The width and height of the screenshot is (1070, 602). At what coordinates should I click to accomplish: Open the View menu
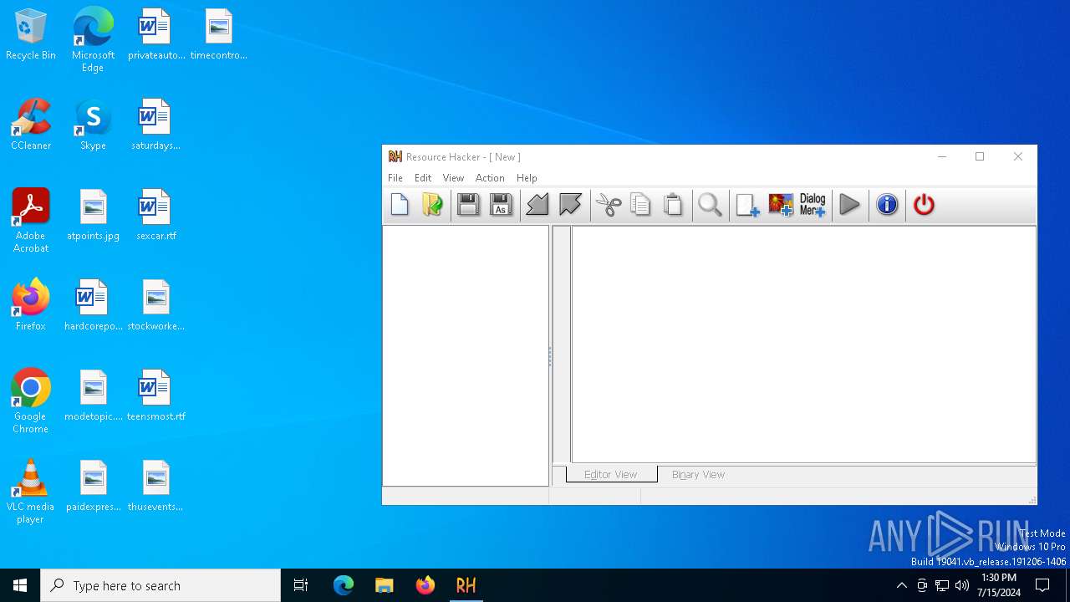(x=453, y=178)
